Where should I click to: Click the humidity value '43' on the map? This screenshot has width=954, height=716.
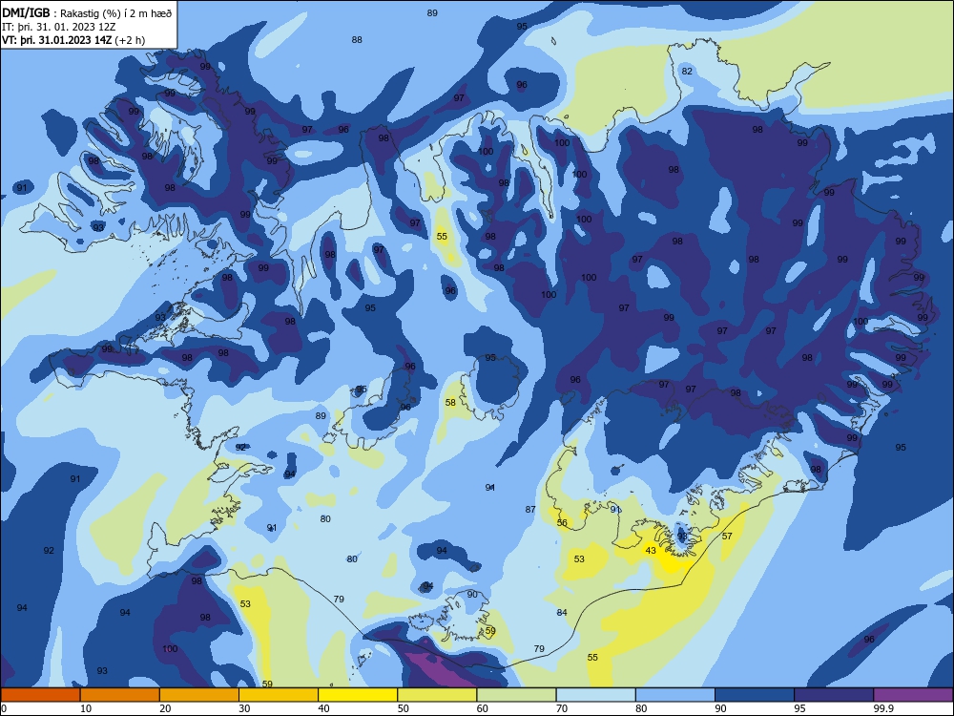click(x=651, y=551)
